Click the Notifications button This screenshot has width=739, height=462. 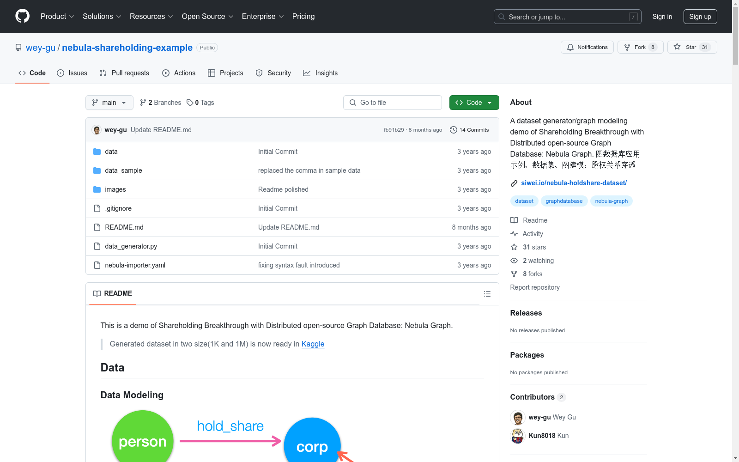[587, 47]
